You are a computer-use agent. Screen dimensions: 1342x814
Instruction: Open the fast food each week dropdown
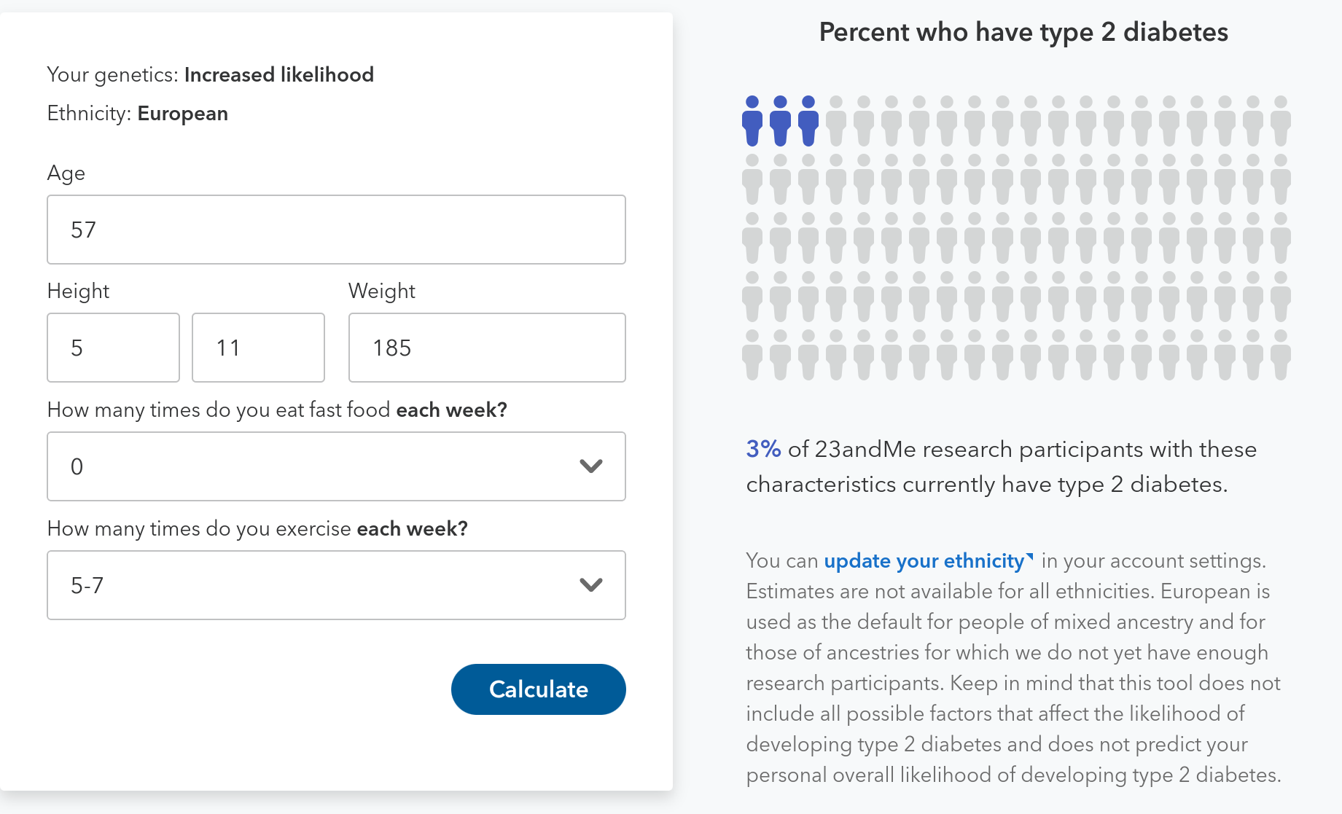[x=336, y=466]
